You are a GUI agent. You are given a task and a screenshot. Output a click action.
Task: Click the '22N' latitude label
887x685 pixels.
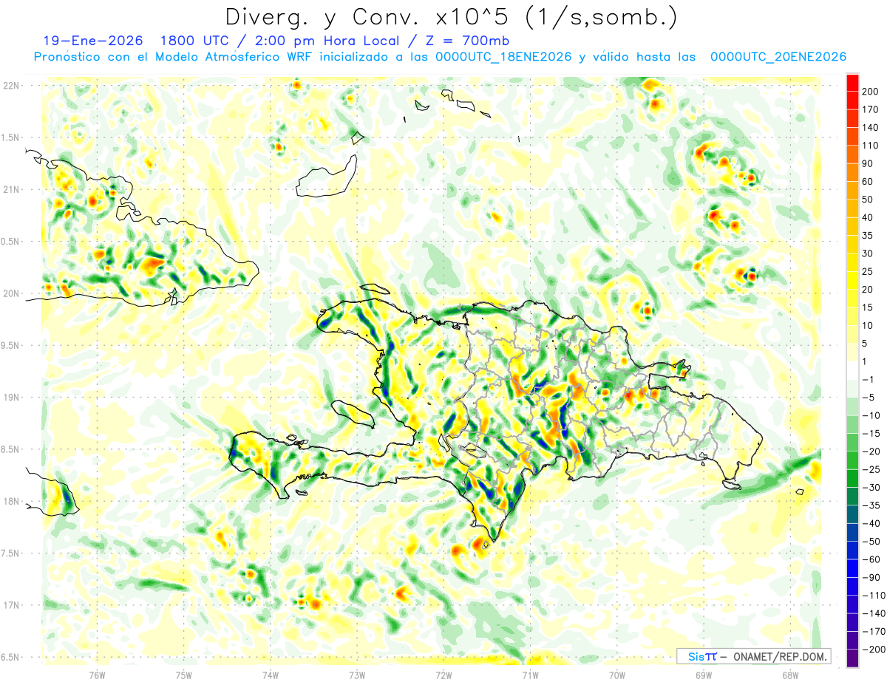(11, 86)
